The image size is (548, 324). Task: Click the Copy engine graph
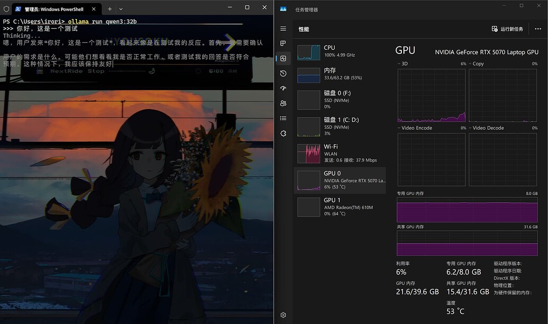[502, 95]
